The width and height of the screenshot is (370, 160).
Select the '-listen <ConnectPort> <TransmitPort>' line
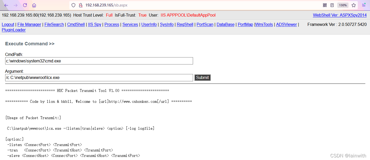tap(45, 145)
